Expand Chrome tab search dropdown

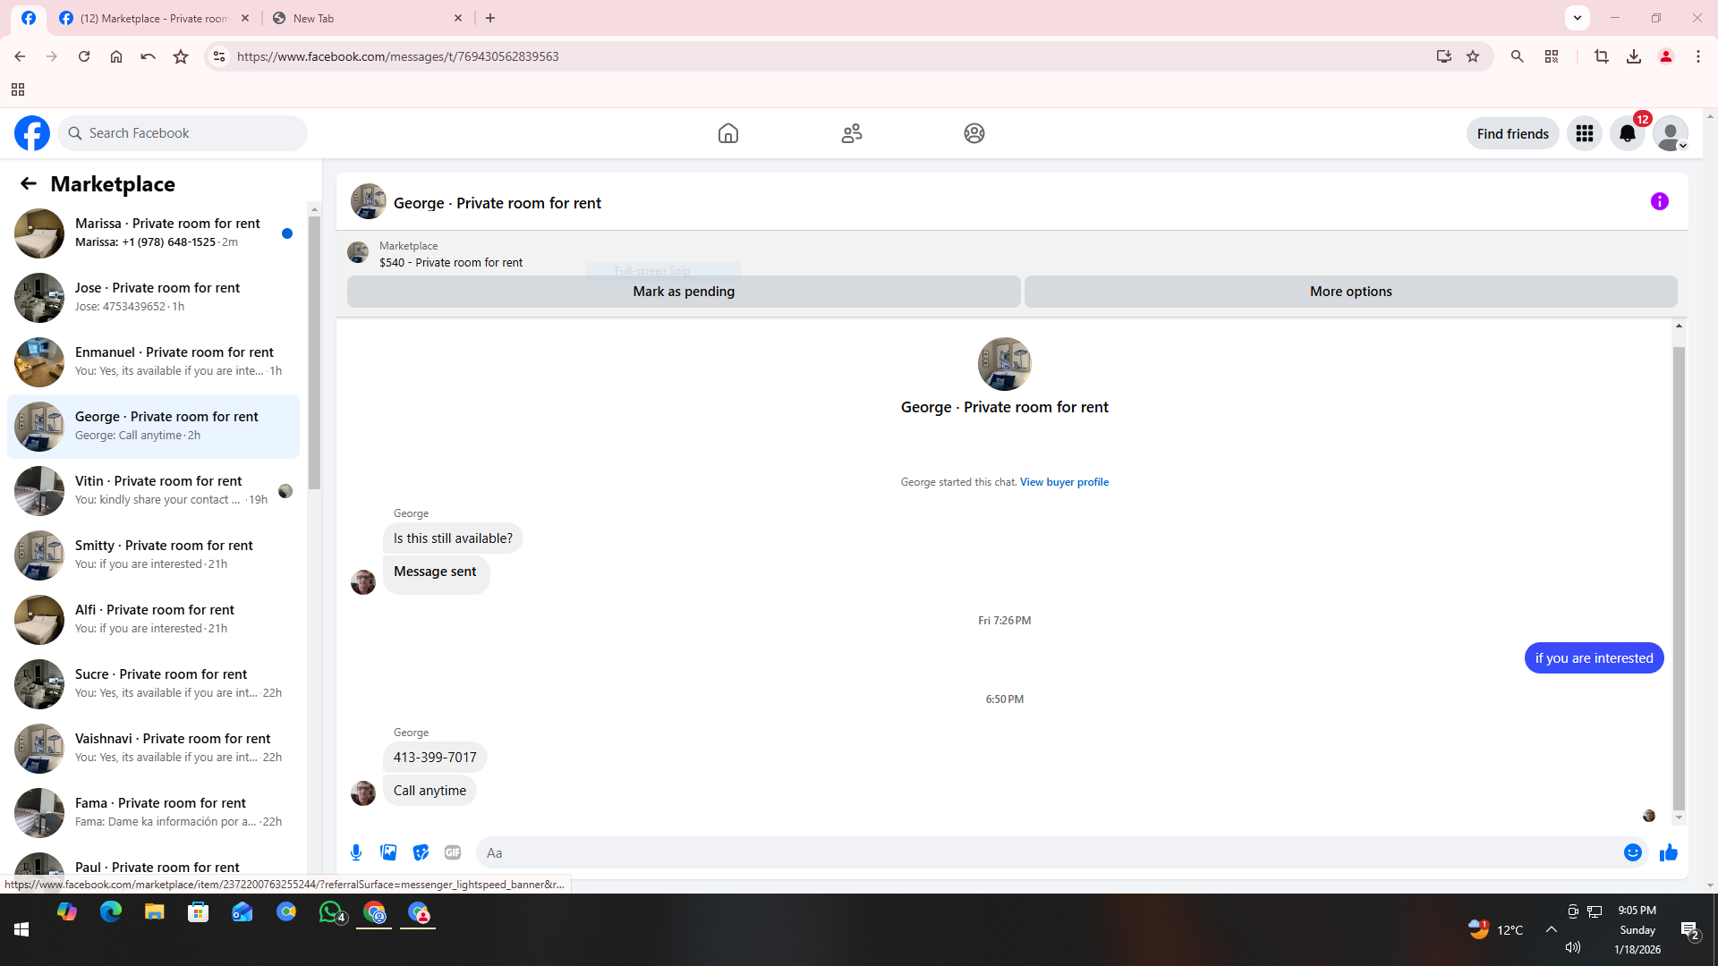coord(1577,18)
